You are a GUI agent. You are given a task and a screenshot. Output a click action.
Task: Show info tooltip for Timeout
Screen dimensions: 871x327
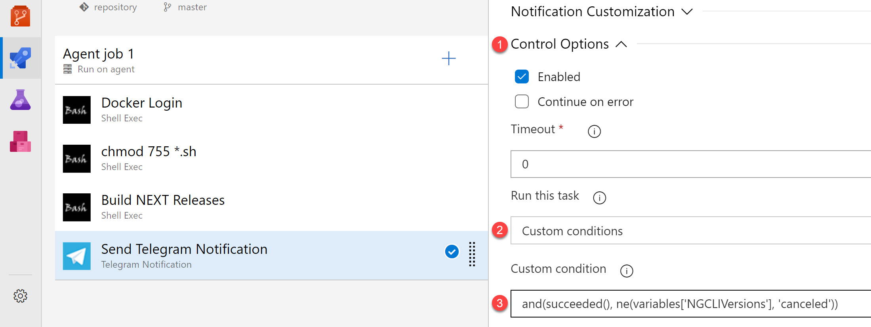coord(594,131)
